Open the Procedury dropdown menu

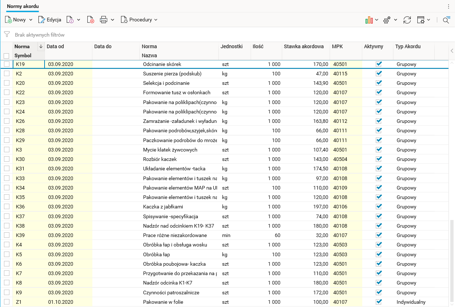[x=140, y=20]
